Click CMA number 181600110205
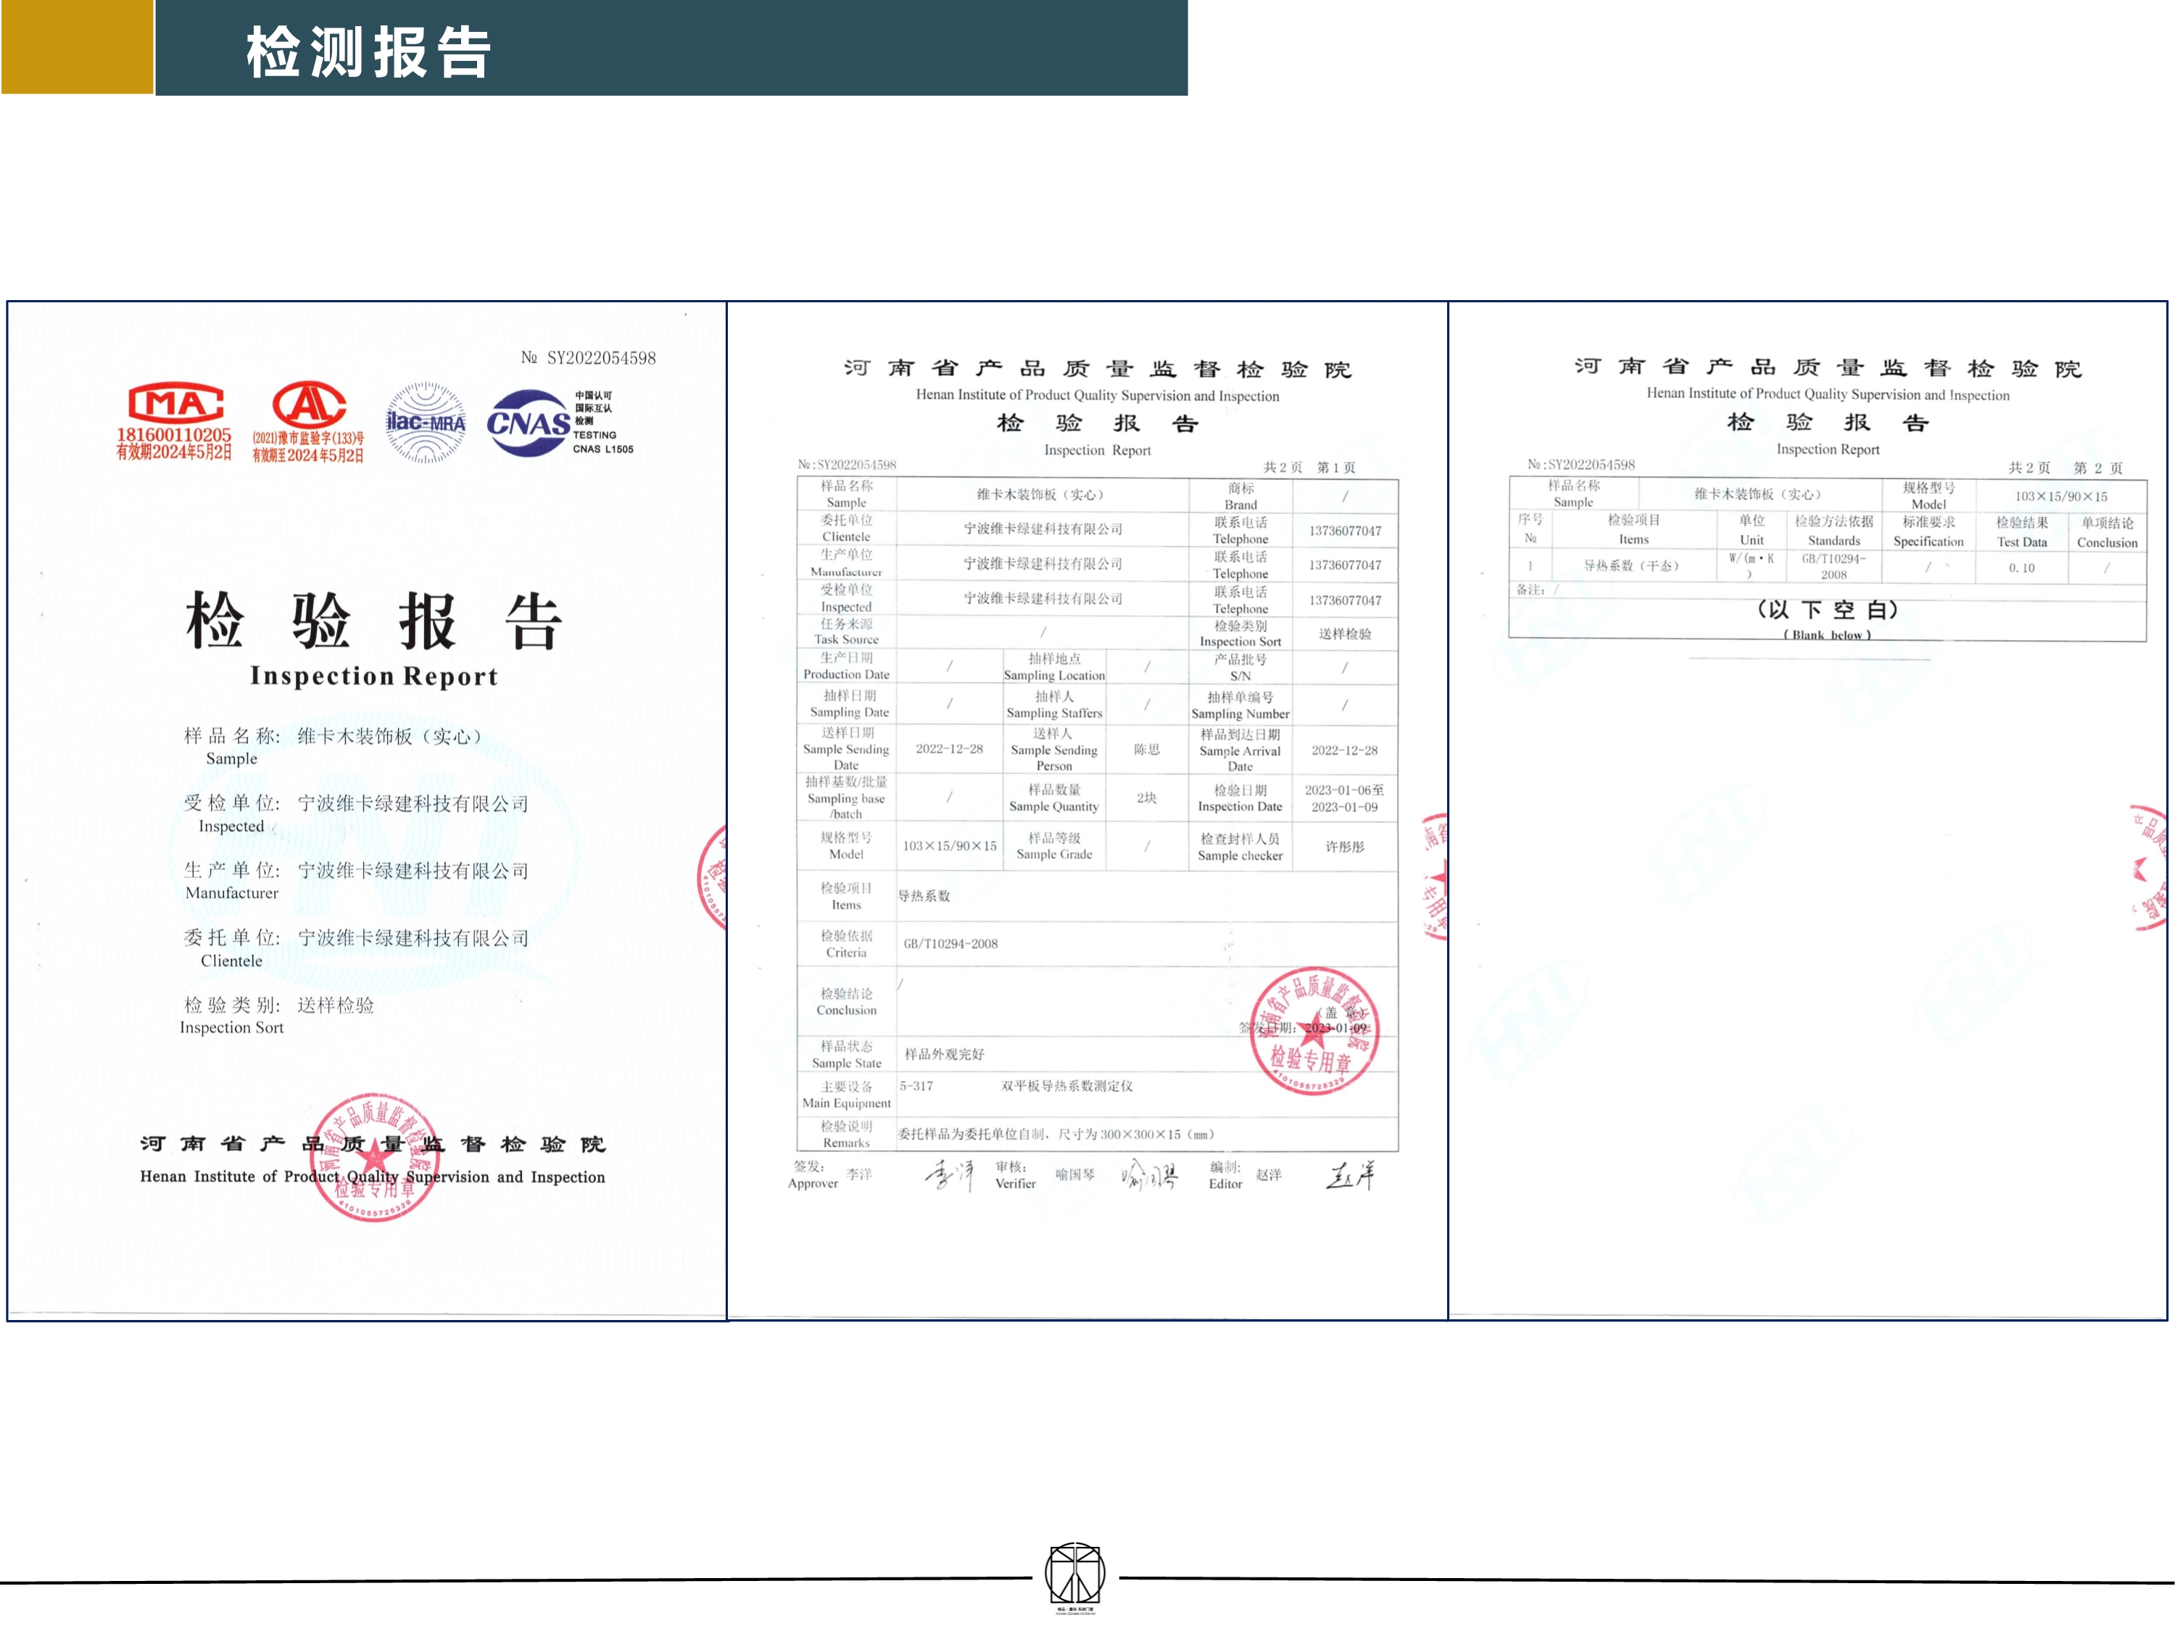 [x=174, y=434]
